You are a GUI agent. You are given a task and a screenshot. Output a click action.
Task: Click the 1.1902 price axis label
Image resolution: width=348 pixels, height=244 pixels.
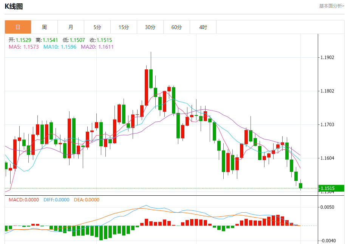[327, 58]
